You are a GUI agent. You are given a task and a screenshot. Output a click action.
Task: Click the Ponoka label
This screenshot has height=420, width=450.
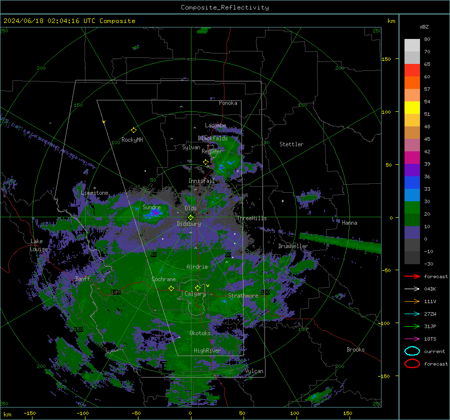pyautogui.click(x=228, y=103)
